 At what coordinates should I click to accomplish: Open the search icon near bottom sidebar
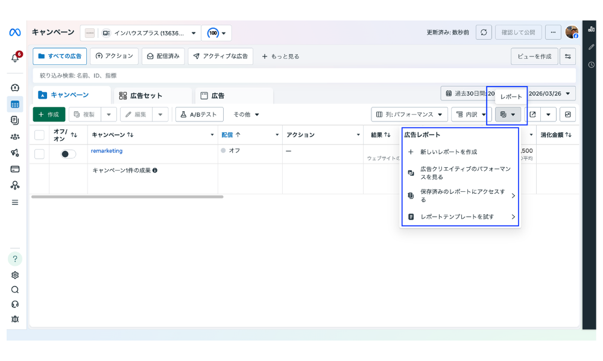coord(13,288)
